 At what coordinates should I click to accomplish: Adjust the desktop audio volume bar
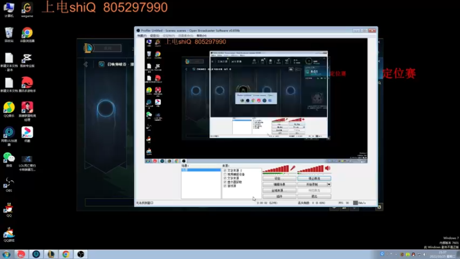click(x=310, y=169)
